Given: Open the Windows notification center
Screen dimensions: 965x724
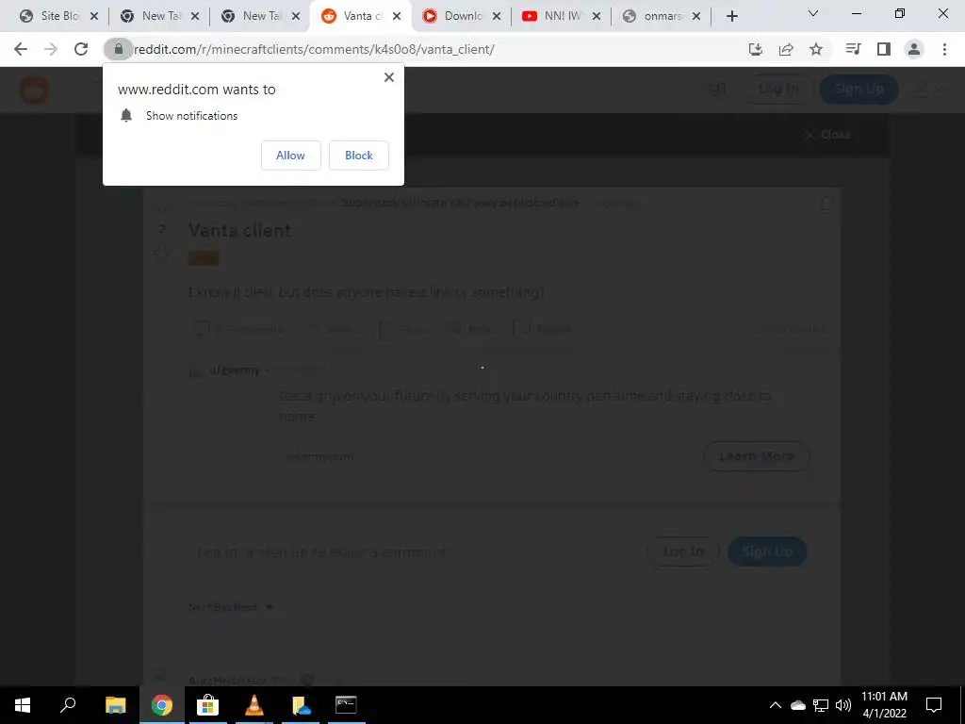Looking at the screenshot, I should (934, 705).
